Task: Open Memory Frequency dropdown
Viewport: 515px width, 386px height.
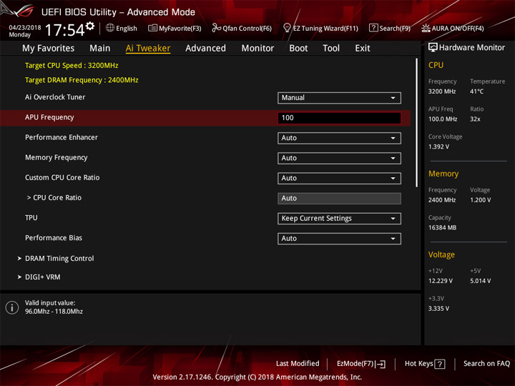Action: [x=339, y=158]
